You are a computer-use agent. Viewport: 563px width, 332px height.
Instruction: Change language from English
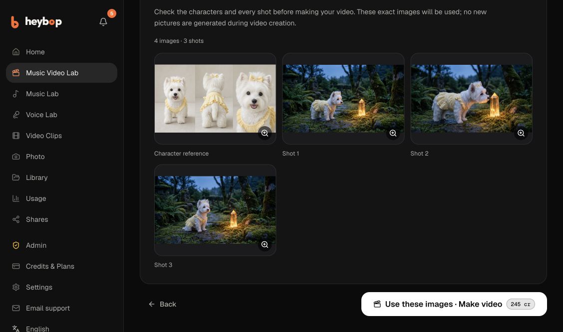coord(62,329)
